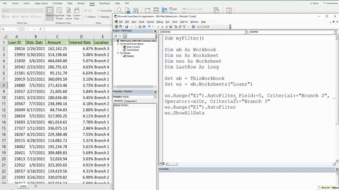This screenshot has width=339, height=190.
Task: Switch to Page Break Preview in Excel
Action: tap(59, 13)
